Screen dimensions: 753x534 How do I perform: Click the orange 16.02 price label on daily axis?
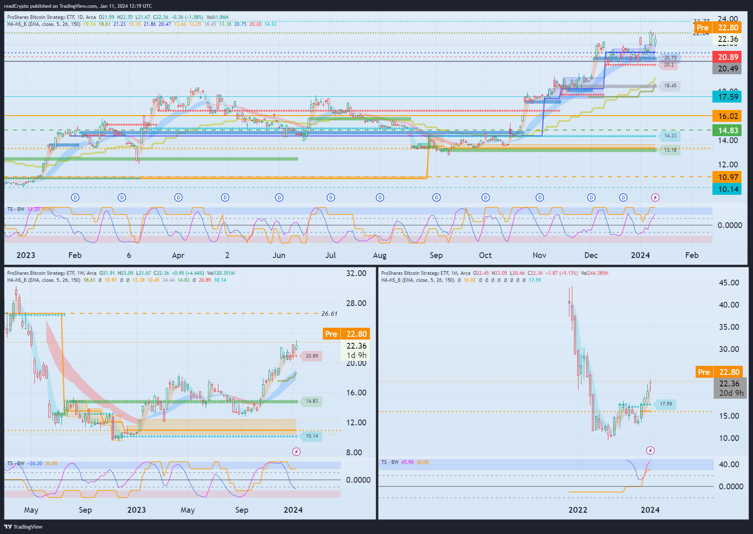click(x=728, y=116)
